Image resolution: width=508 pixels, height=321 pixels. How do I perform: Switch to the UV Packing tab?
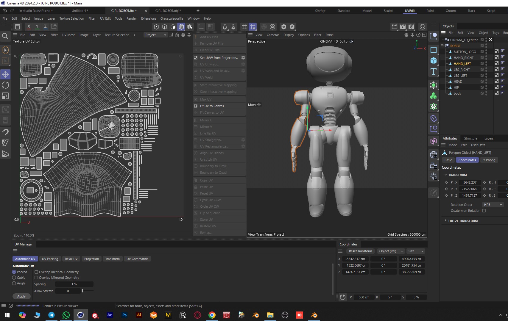(50, 259)
